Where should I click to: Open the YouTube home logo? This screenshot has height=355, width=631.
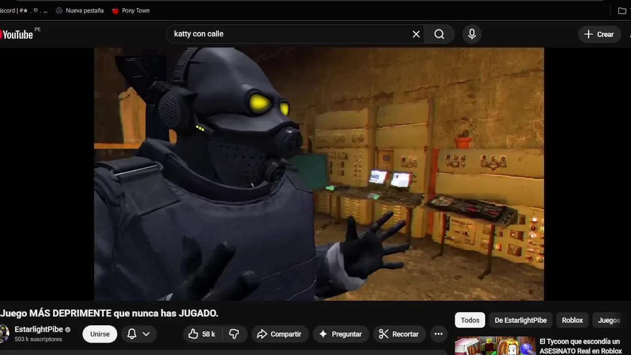[x=16, y=35]
